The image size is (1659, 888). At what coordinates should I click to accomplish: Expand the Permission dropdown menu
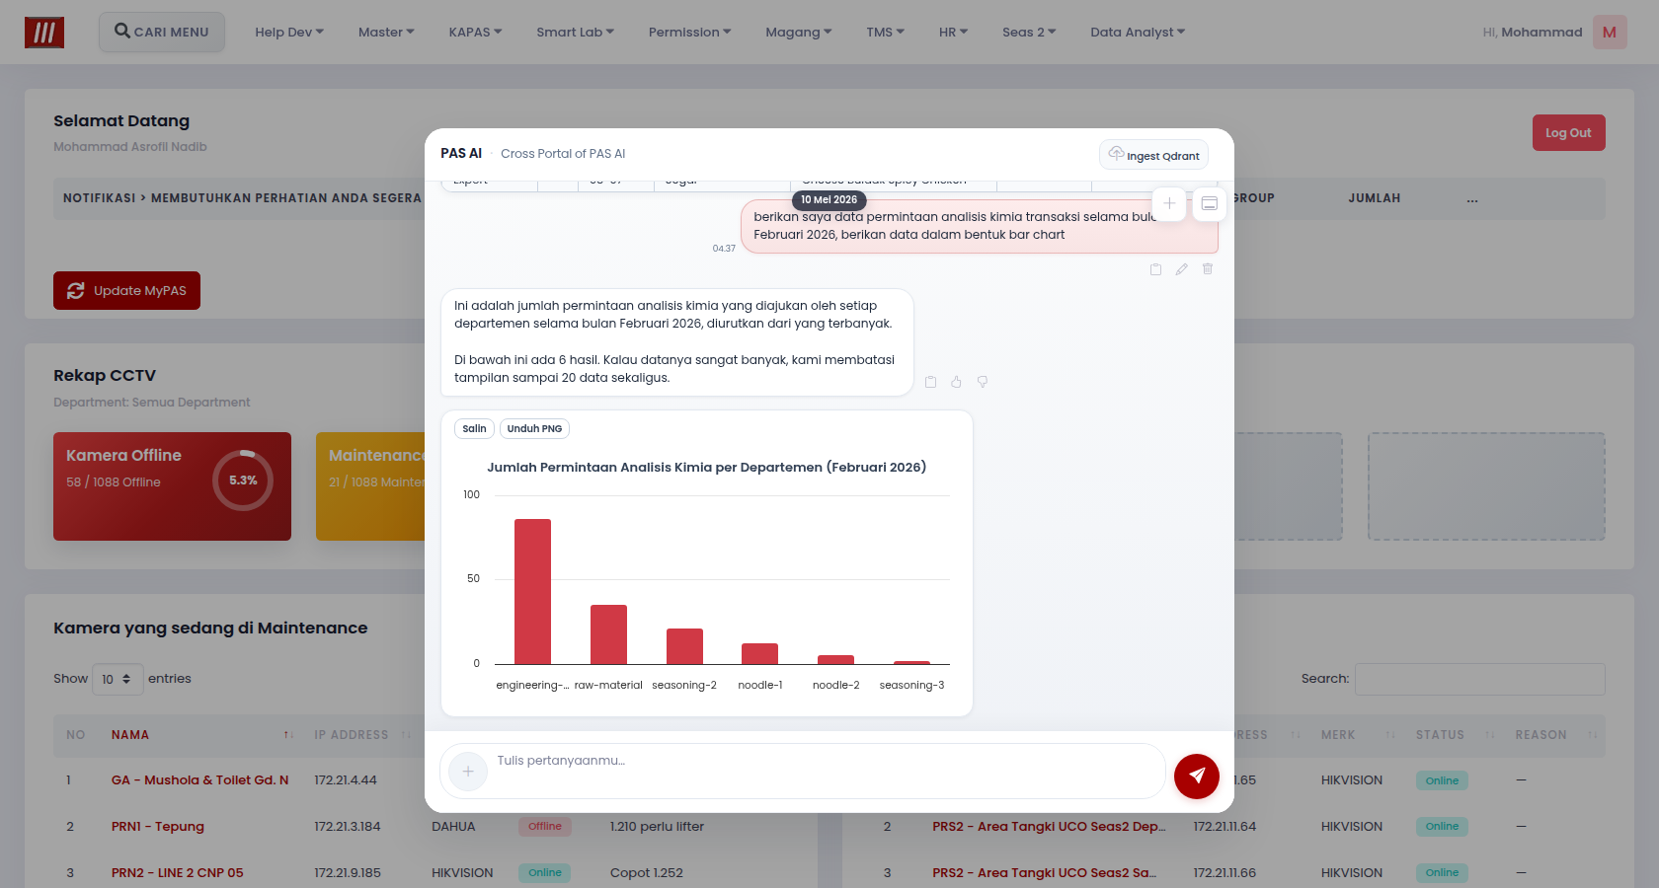point(689,33)
